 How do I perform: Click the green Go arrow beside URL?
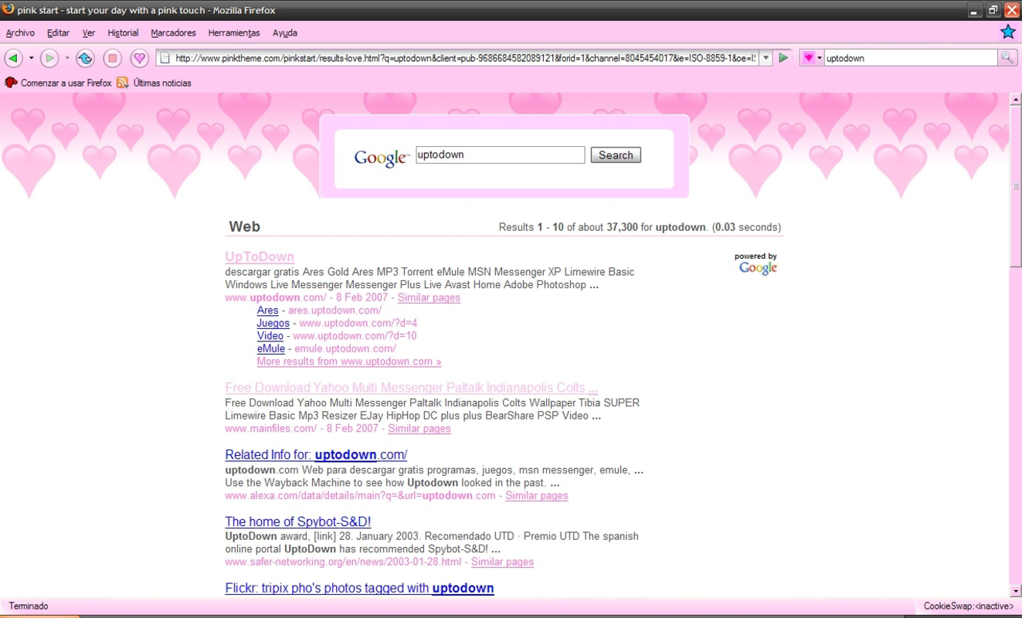click(783, 58)
